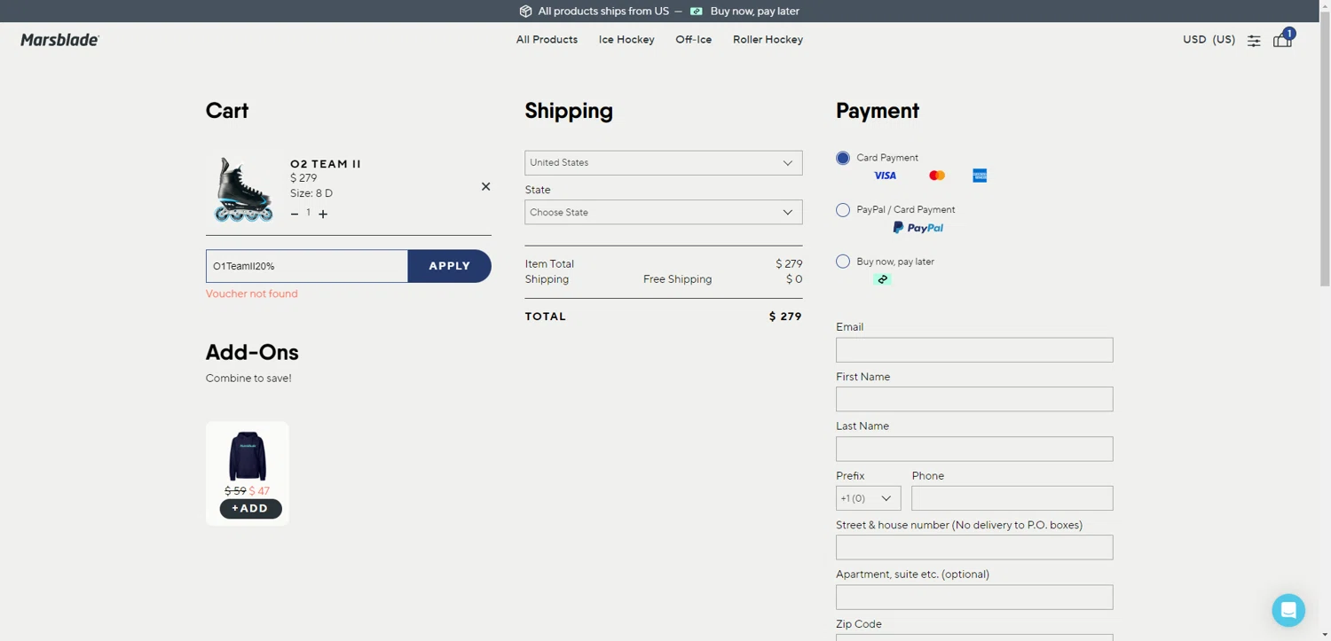Click the Marsblade logo
The height and width of the screenshot is (641, 1331).
(x=59, y=40)
